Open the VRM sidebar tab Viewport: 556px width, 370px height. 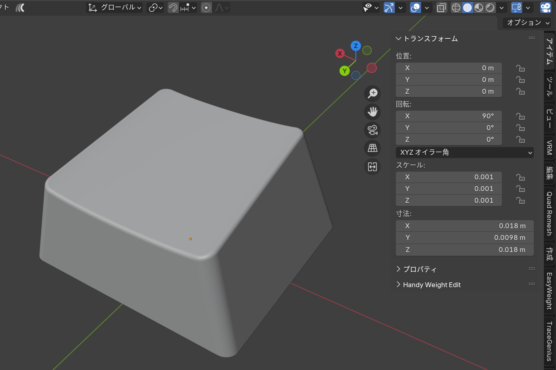549,147
